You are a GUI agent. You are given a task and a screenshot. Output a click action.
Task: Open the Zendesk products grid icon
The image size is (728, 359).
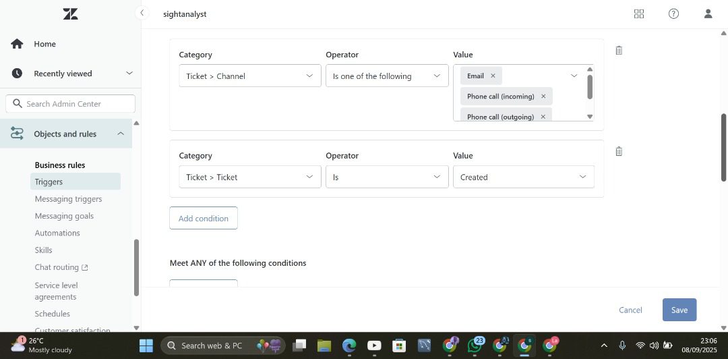pyautogui.click(x=639, y=13)
